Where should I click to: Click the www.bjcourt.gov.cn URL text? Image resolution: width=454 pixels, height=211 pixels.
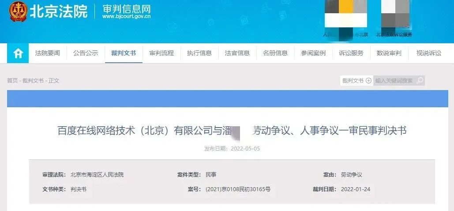127,16
